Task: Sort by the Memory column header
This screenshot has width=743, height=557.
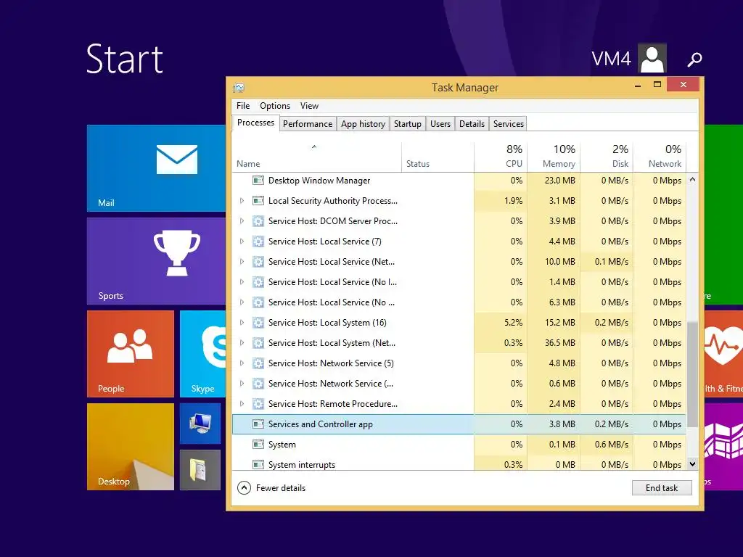Action: [554, 157]
